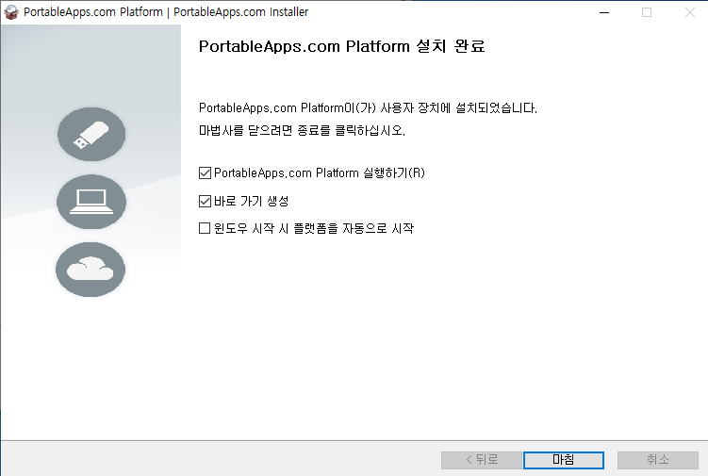Screen dimensions: 708x476
Task: Click the laptop computer icon
Action: tap(91, 202)
